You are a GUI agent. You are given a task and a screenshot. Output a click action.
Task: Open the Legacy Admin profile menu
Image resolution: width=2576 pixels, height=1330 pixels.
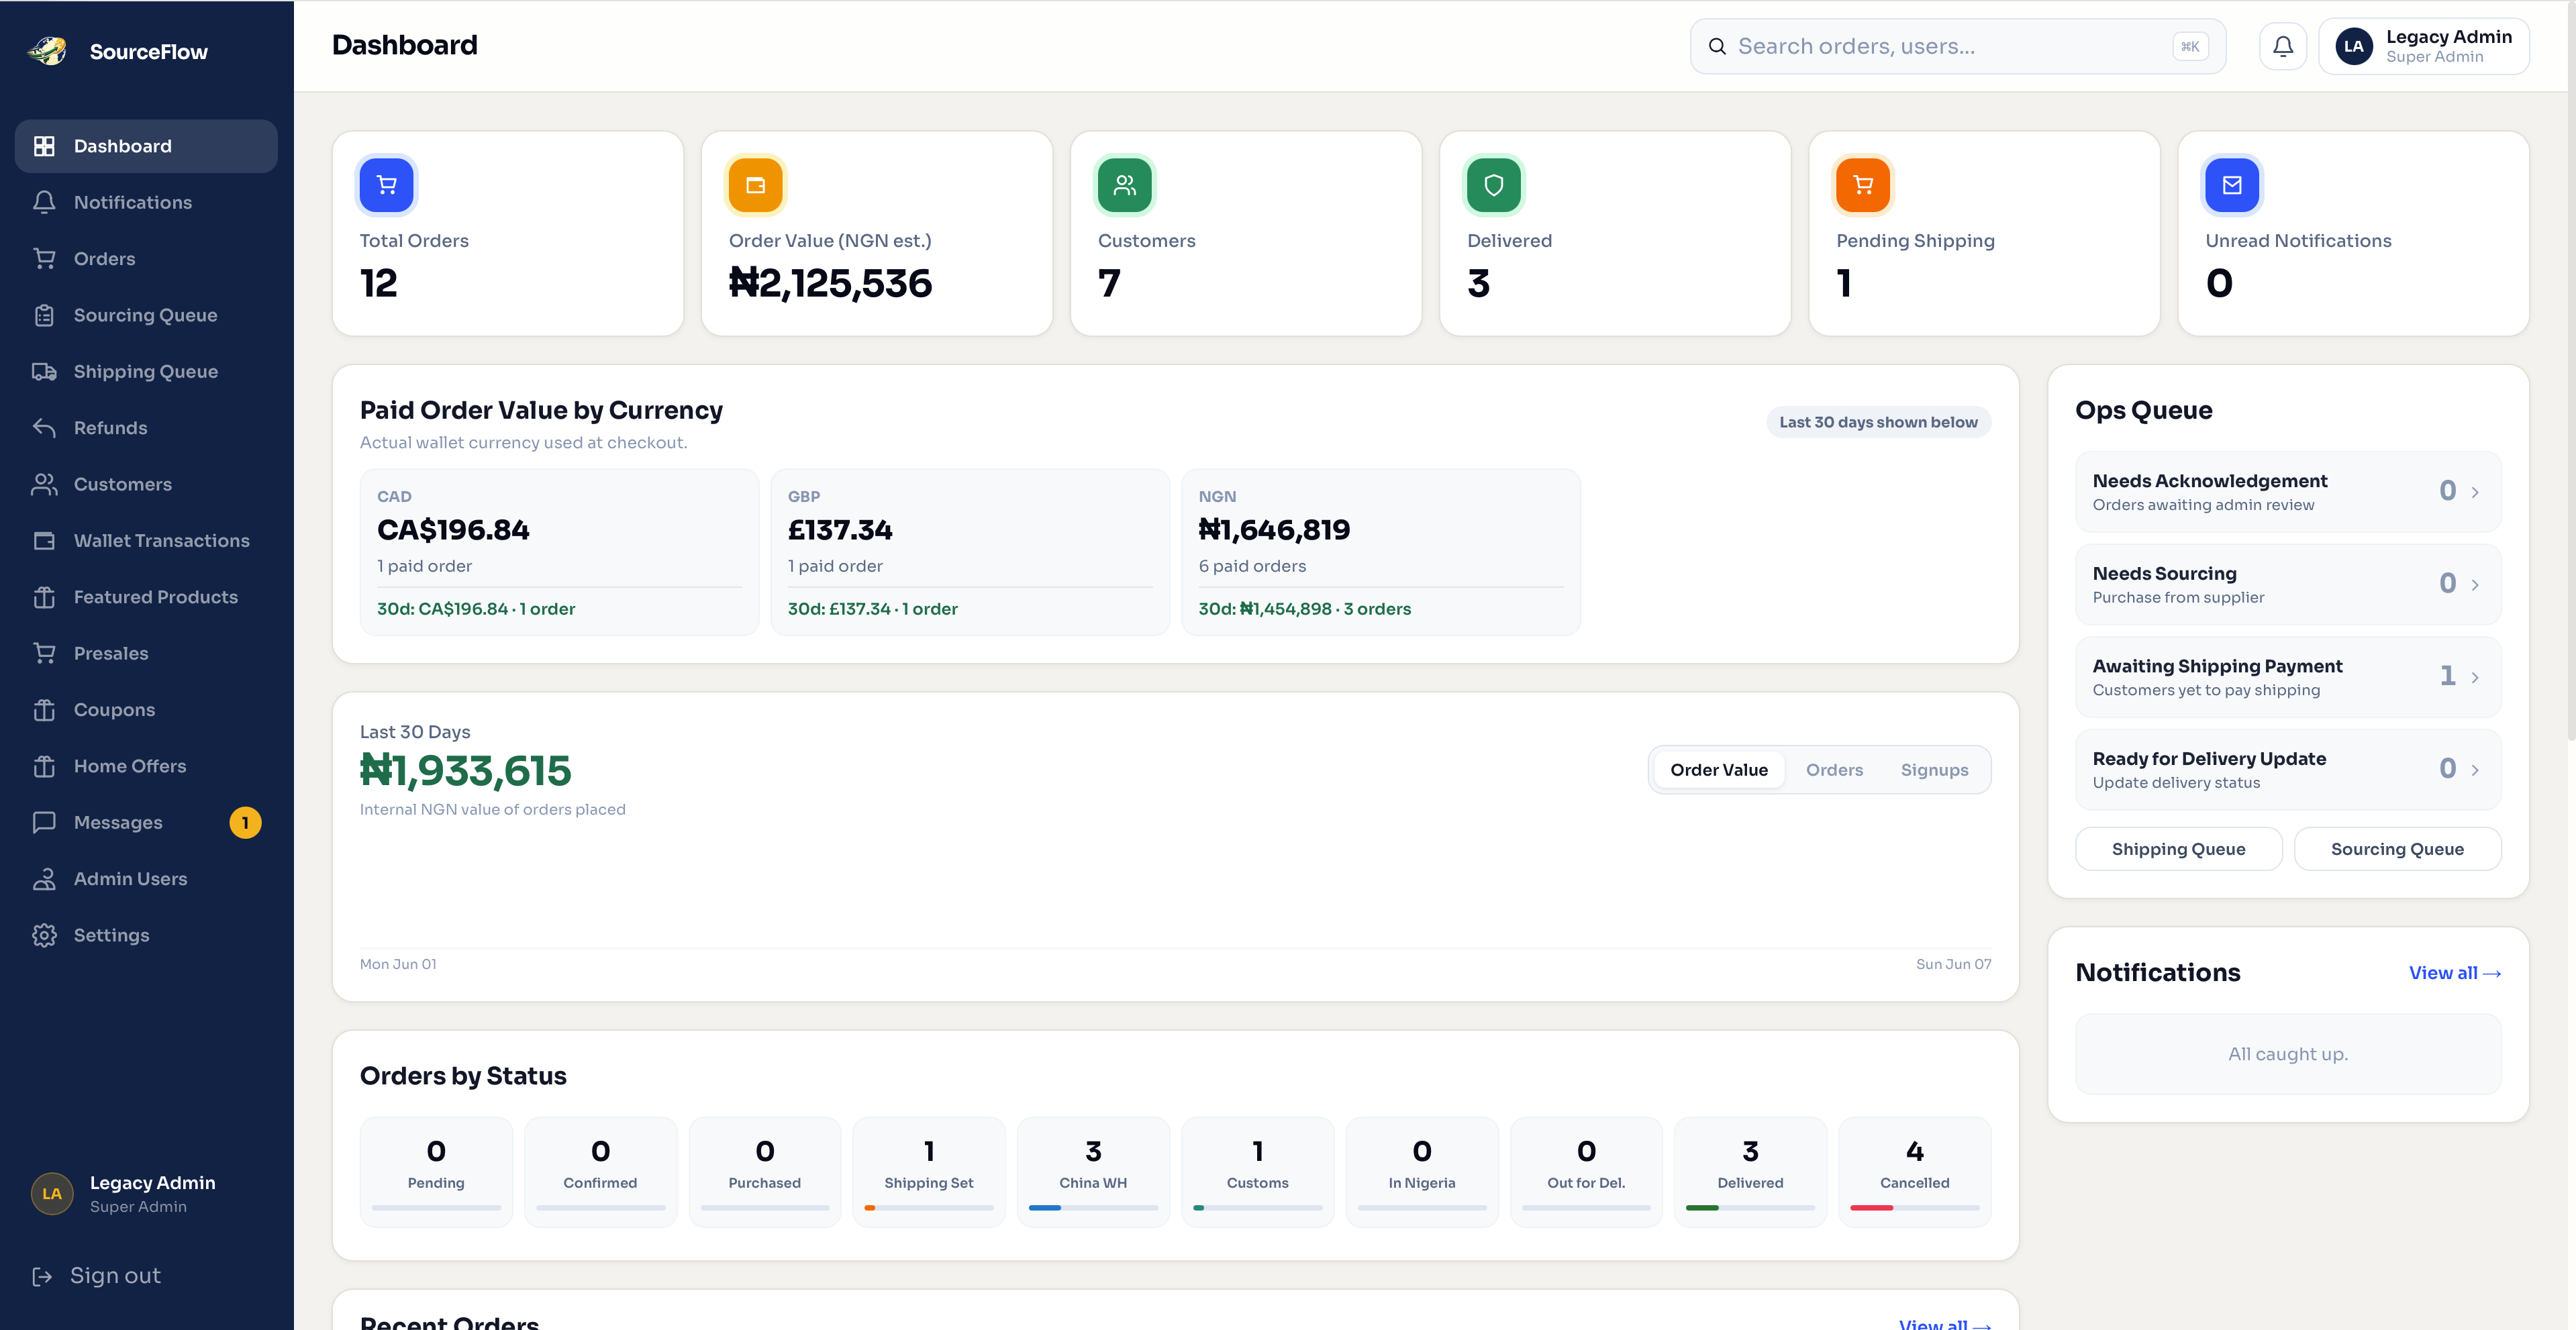tap(2423, 46)
